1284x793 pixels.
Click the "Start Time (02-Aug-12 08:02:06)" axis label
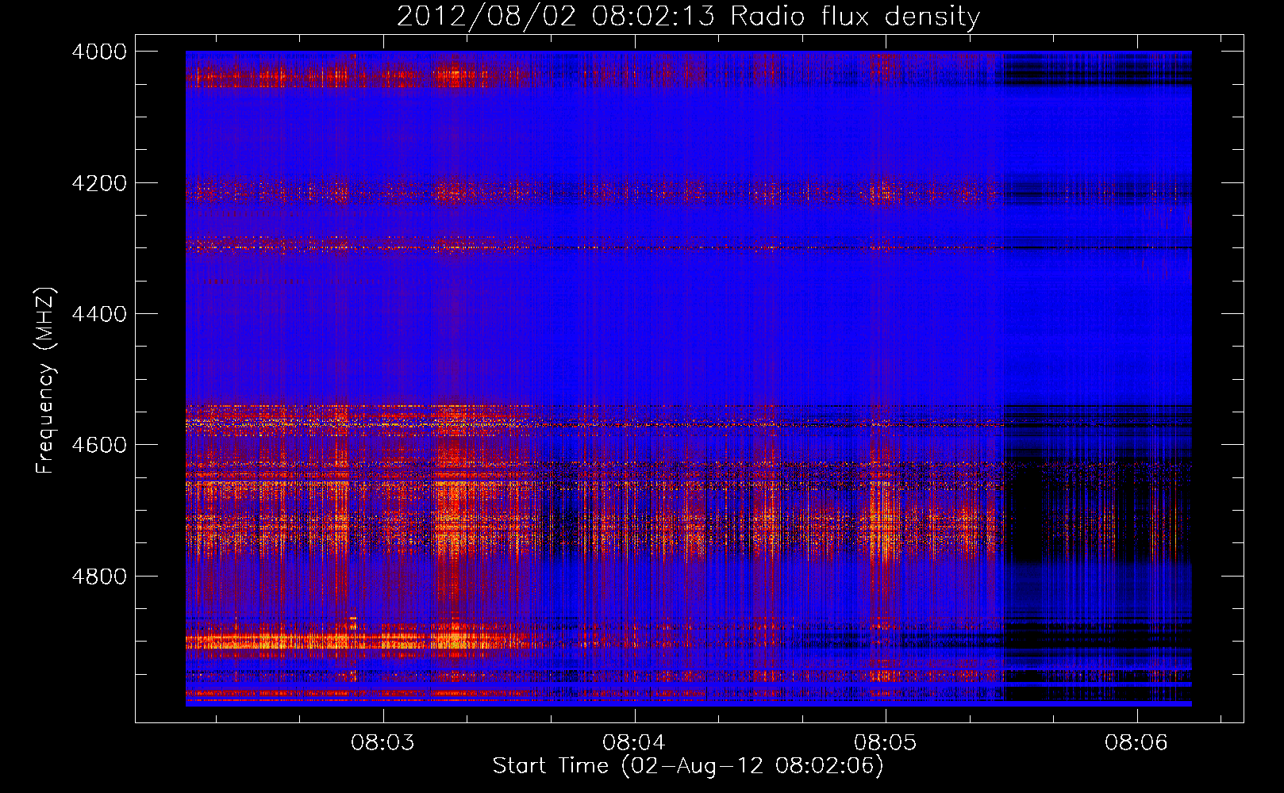point(688,766)
